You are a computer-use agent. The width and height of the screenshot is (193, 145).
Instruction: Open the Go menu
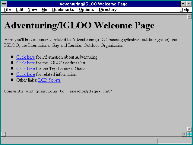[45, 9]
